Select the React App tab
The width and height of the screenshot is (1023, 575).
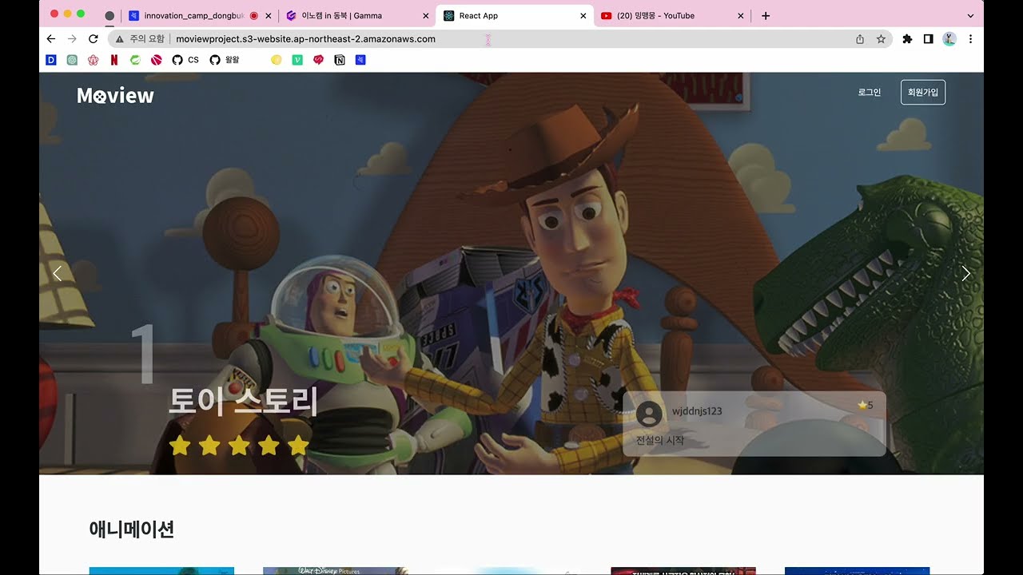click(x=515, y=16)
